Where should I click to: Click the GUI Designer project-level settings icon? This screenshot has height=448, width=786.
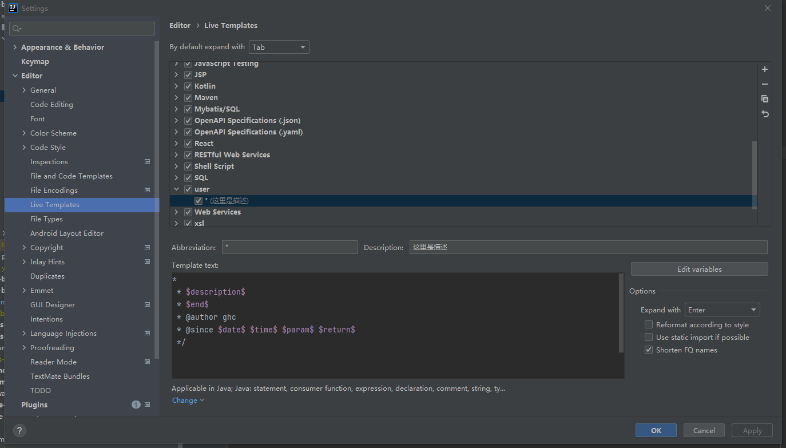point(147,304)
